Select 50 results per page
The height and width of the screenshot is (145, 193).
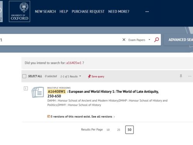click(129, 130)
